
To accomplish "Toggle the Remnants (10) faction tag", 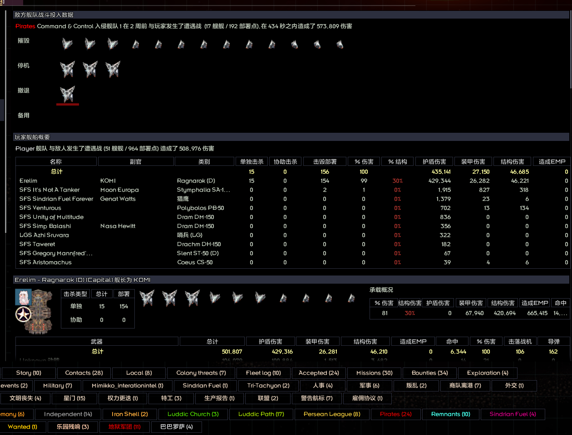I will coord(450,414).
